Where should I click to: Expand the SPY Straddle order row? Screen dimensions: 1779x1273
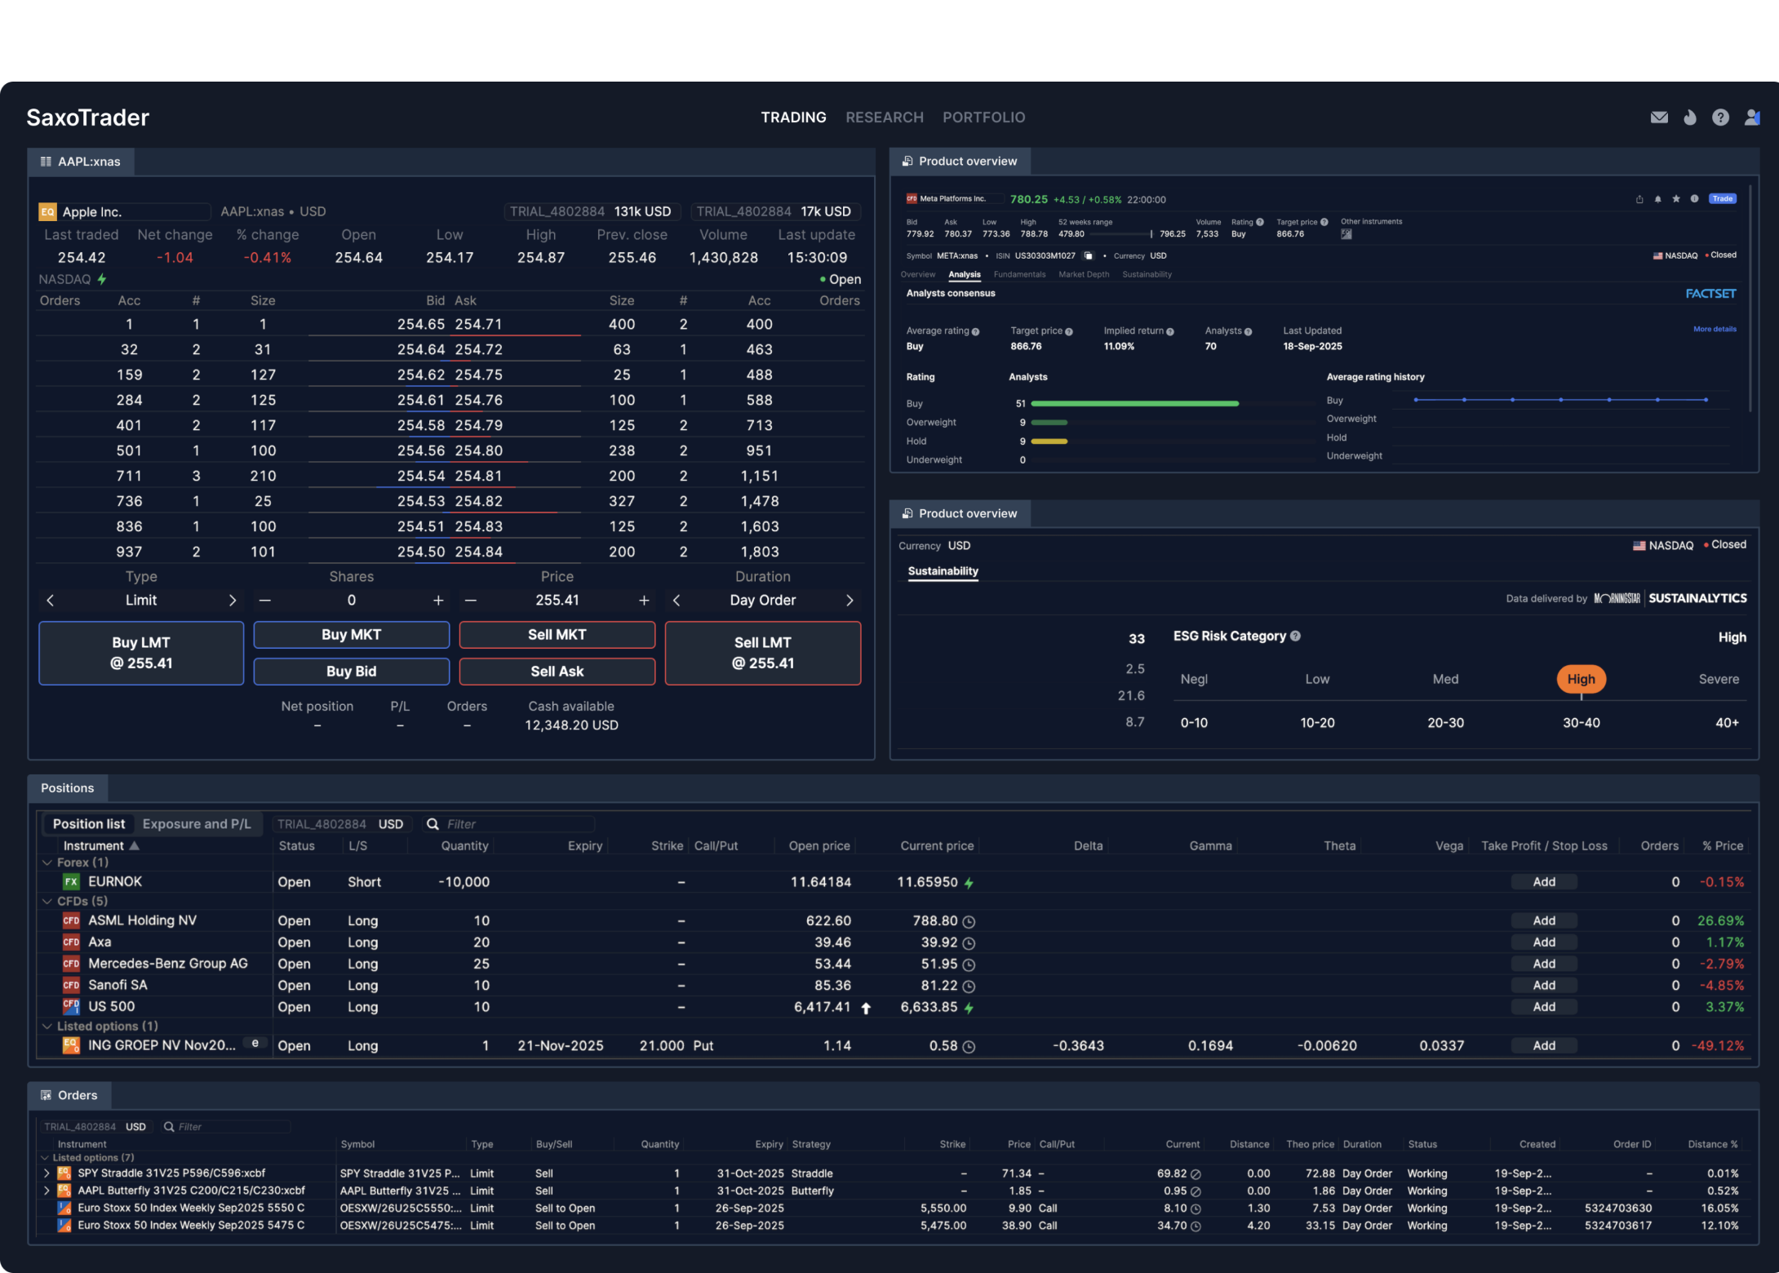47,1173
